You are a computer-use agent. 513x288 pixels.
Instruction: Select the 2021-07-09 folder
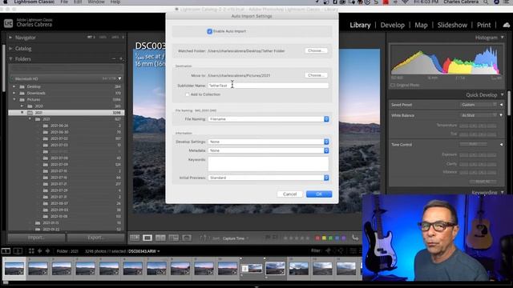[x=59, y=165]
